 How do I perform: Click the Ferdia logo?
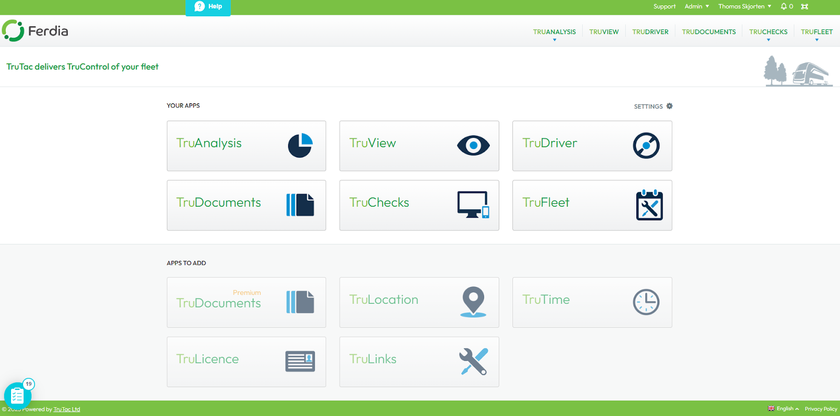pyautogui.click(x=35, y=31)
